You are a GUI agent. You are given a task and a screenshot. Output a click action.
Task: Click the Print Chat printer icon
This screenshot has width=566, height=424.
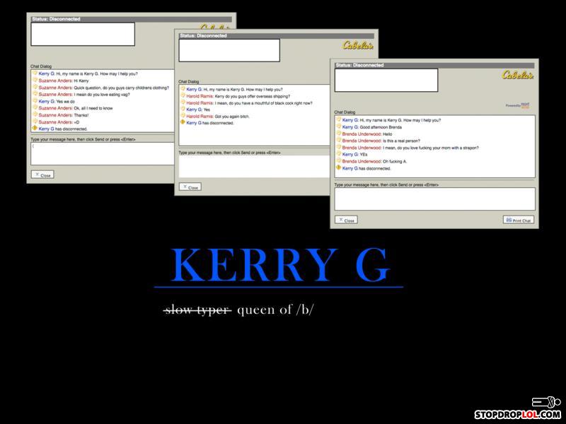(509, 220)
